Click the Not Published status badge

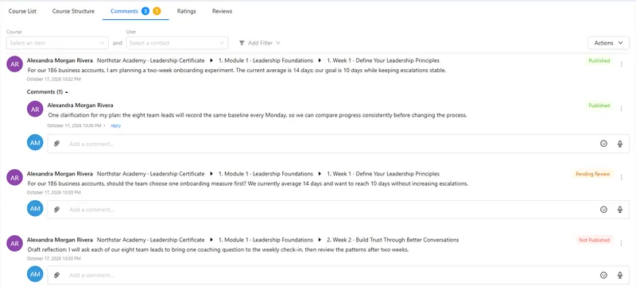pos(594,240)
